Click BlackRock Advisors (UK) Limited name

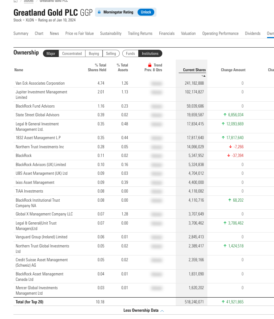tap(41, 165)
